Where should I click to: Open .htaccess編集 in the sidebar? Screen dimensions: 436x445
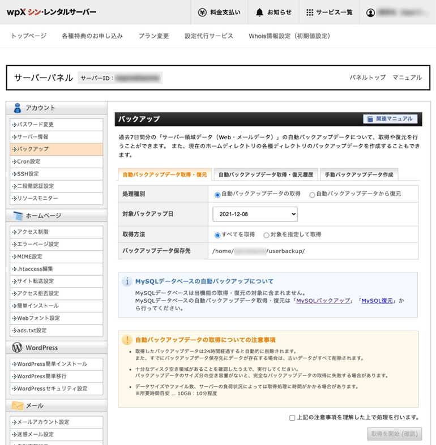pyautogui.click(x=56, y=269)
